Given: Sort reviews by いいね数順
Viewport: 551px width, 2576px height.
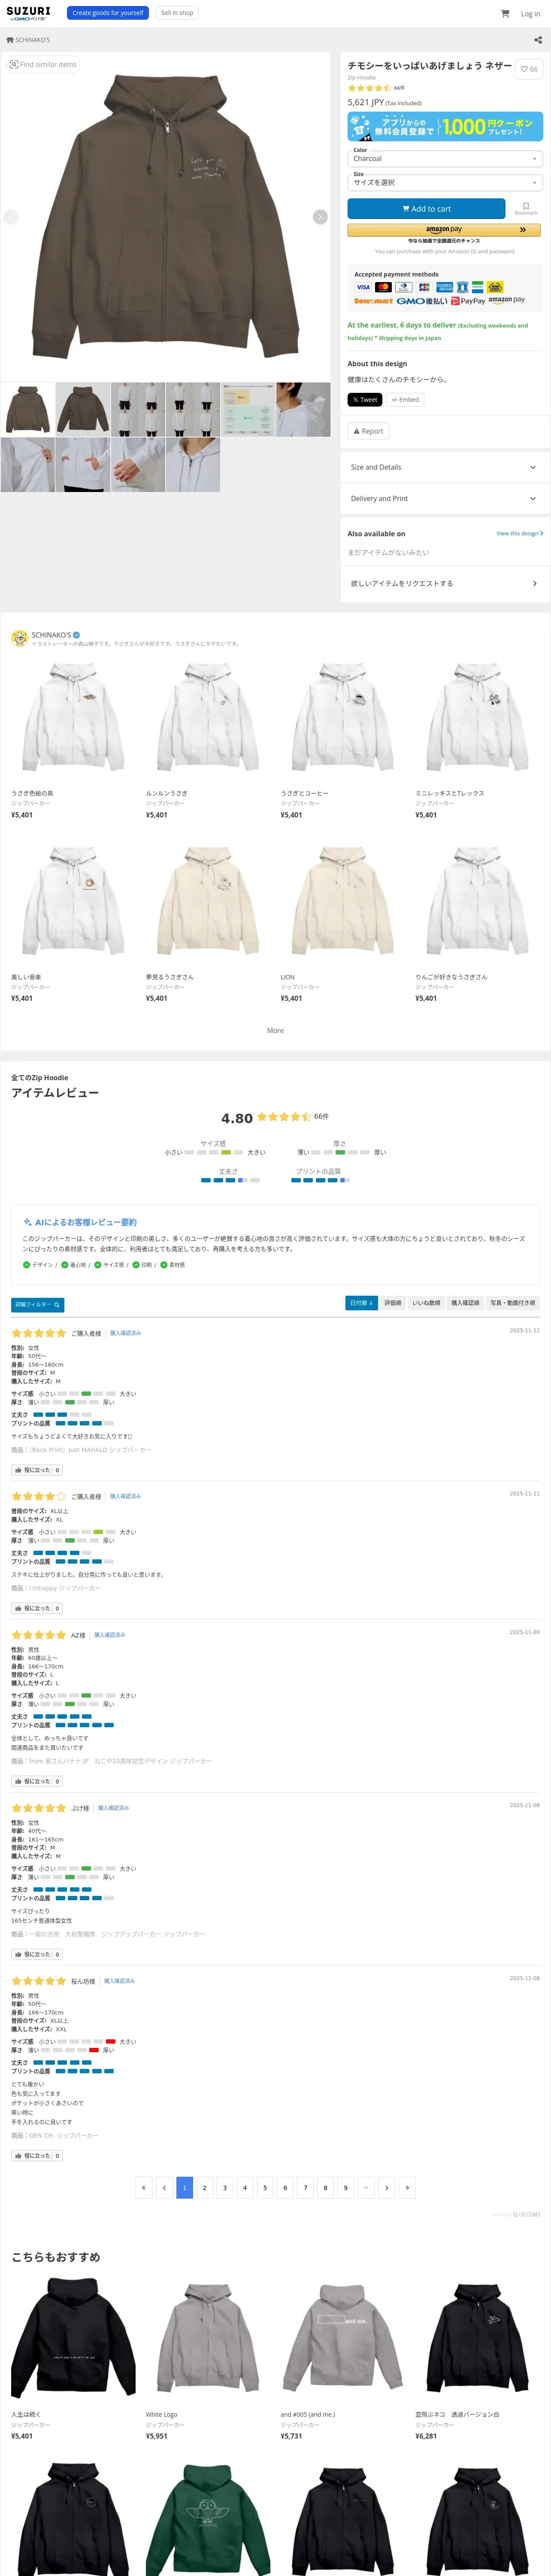Looking at the screenshot, I should [426, 1303].
